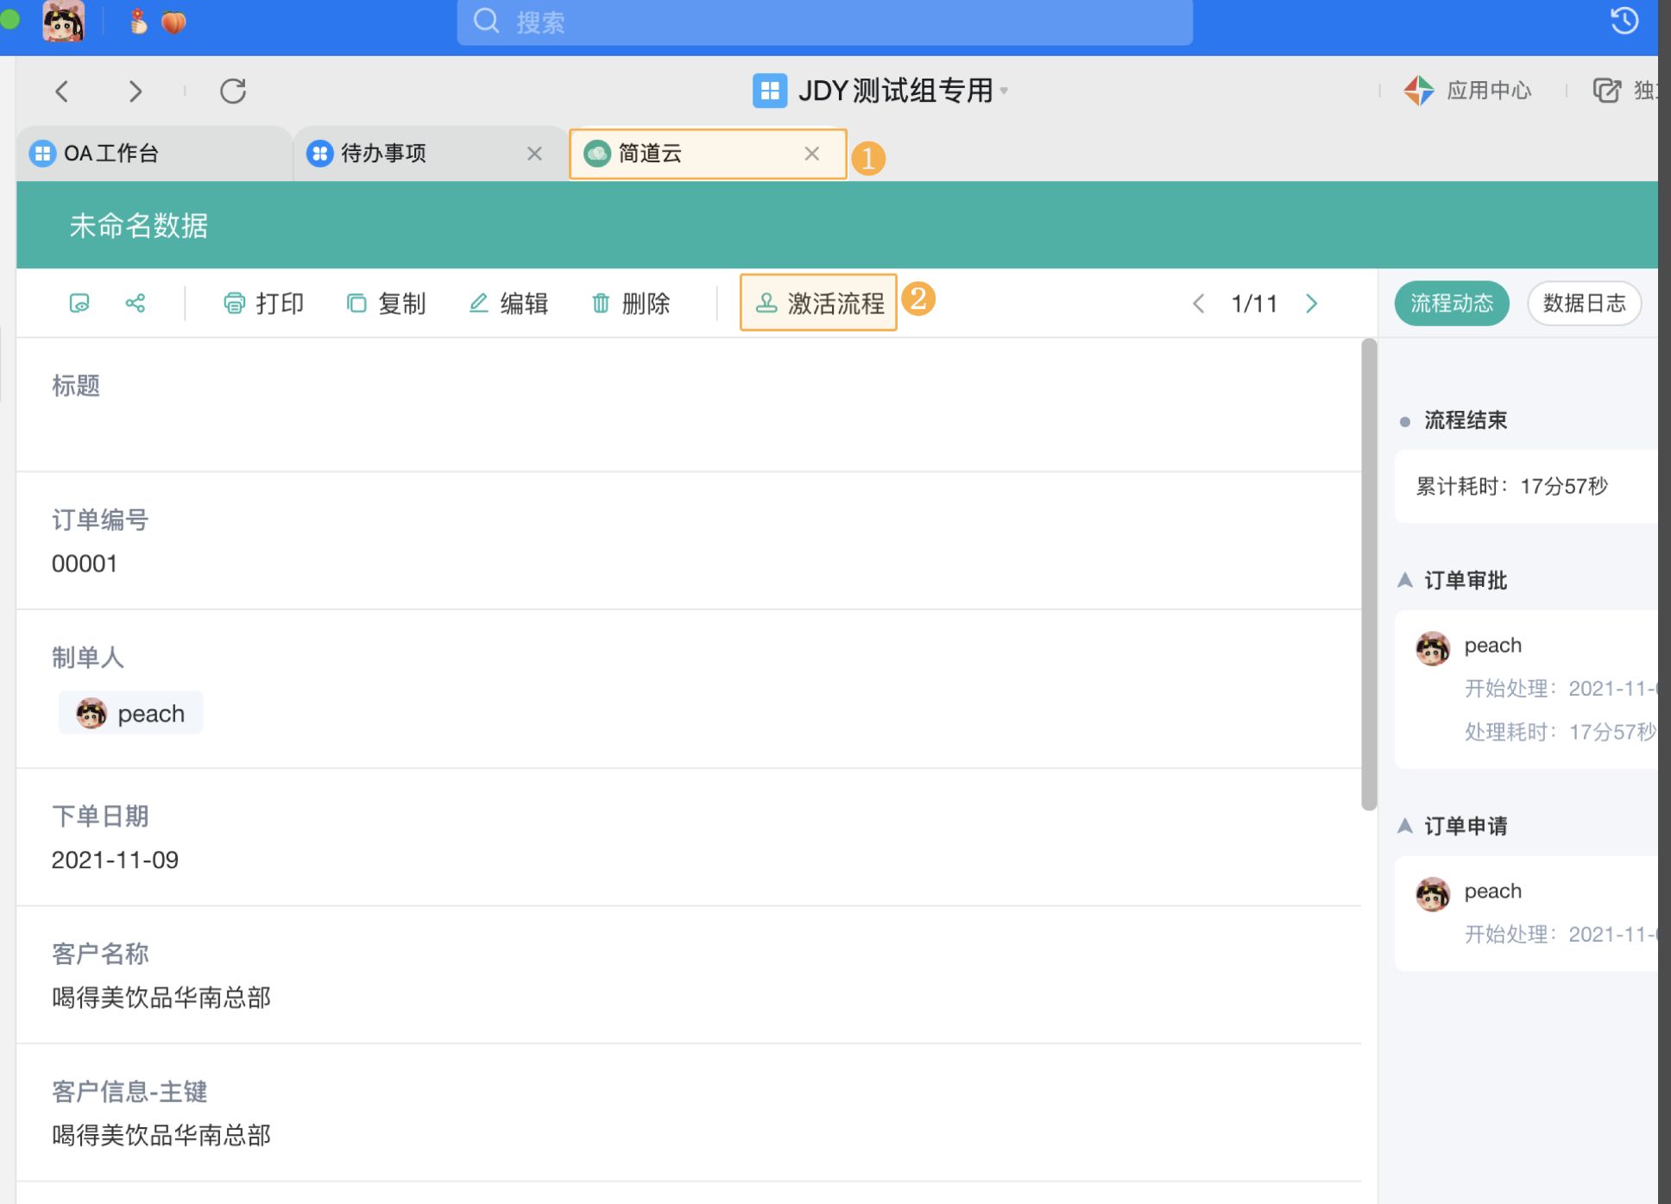
Task: Switch to the 数据日志 tab
Action: click(x=1583, y=303)
